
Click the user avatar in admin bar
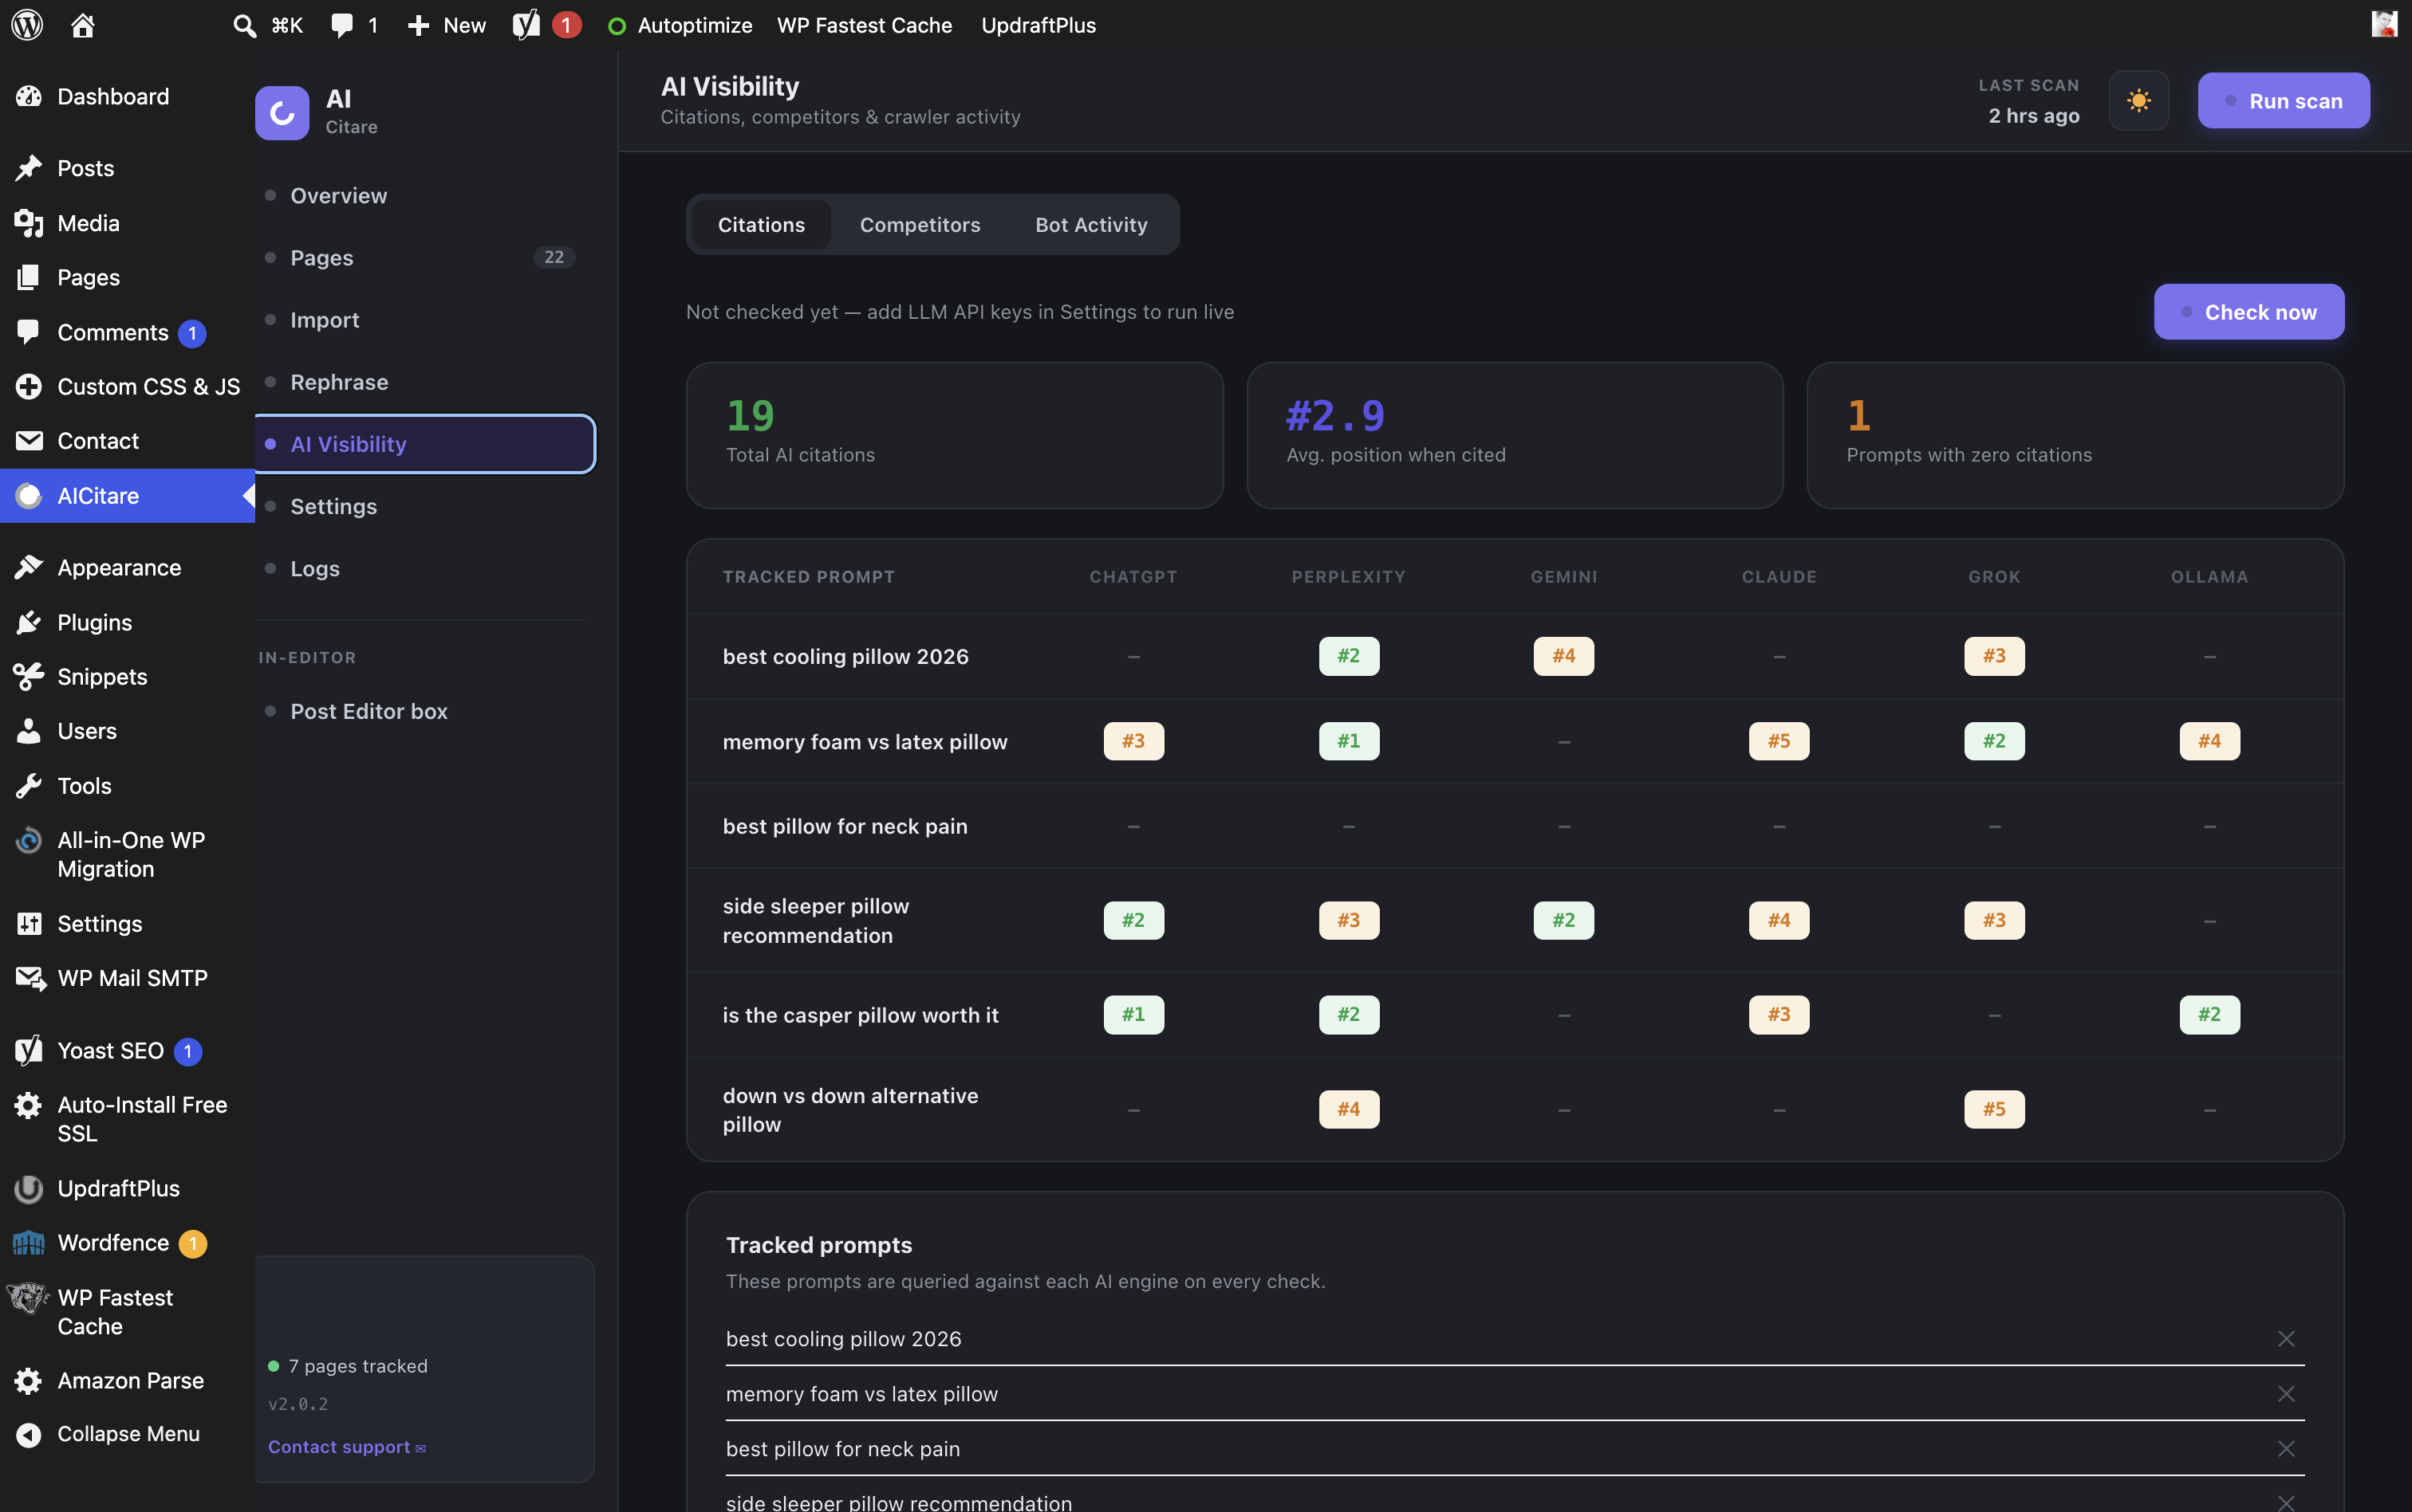(x=2384, y=24)
